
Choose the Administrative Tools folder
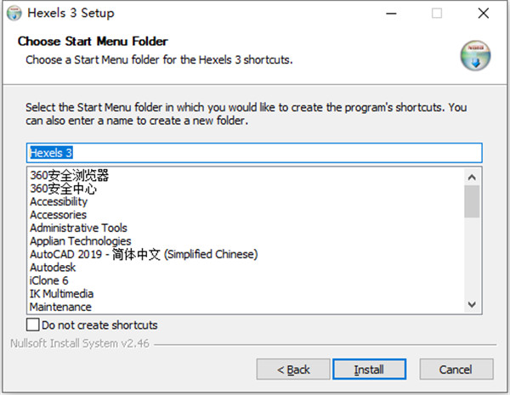click(x=78, y=228)
